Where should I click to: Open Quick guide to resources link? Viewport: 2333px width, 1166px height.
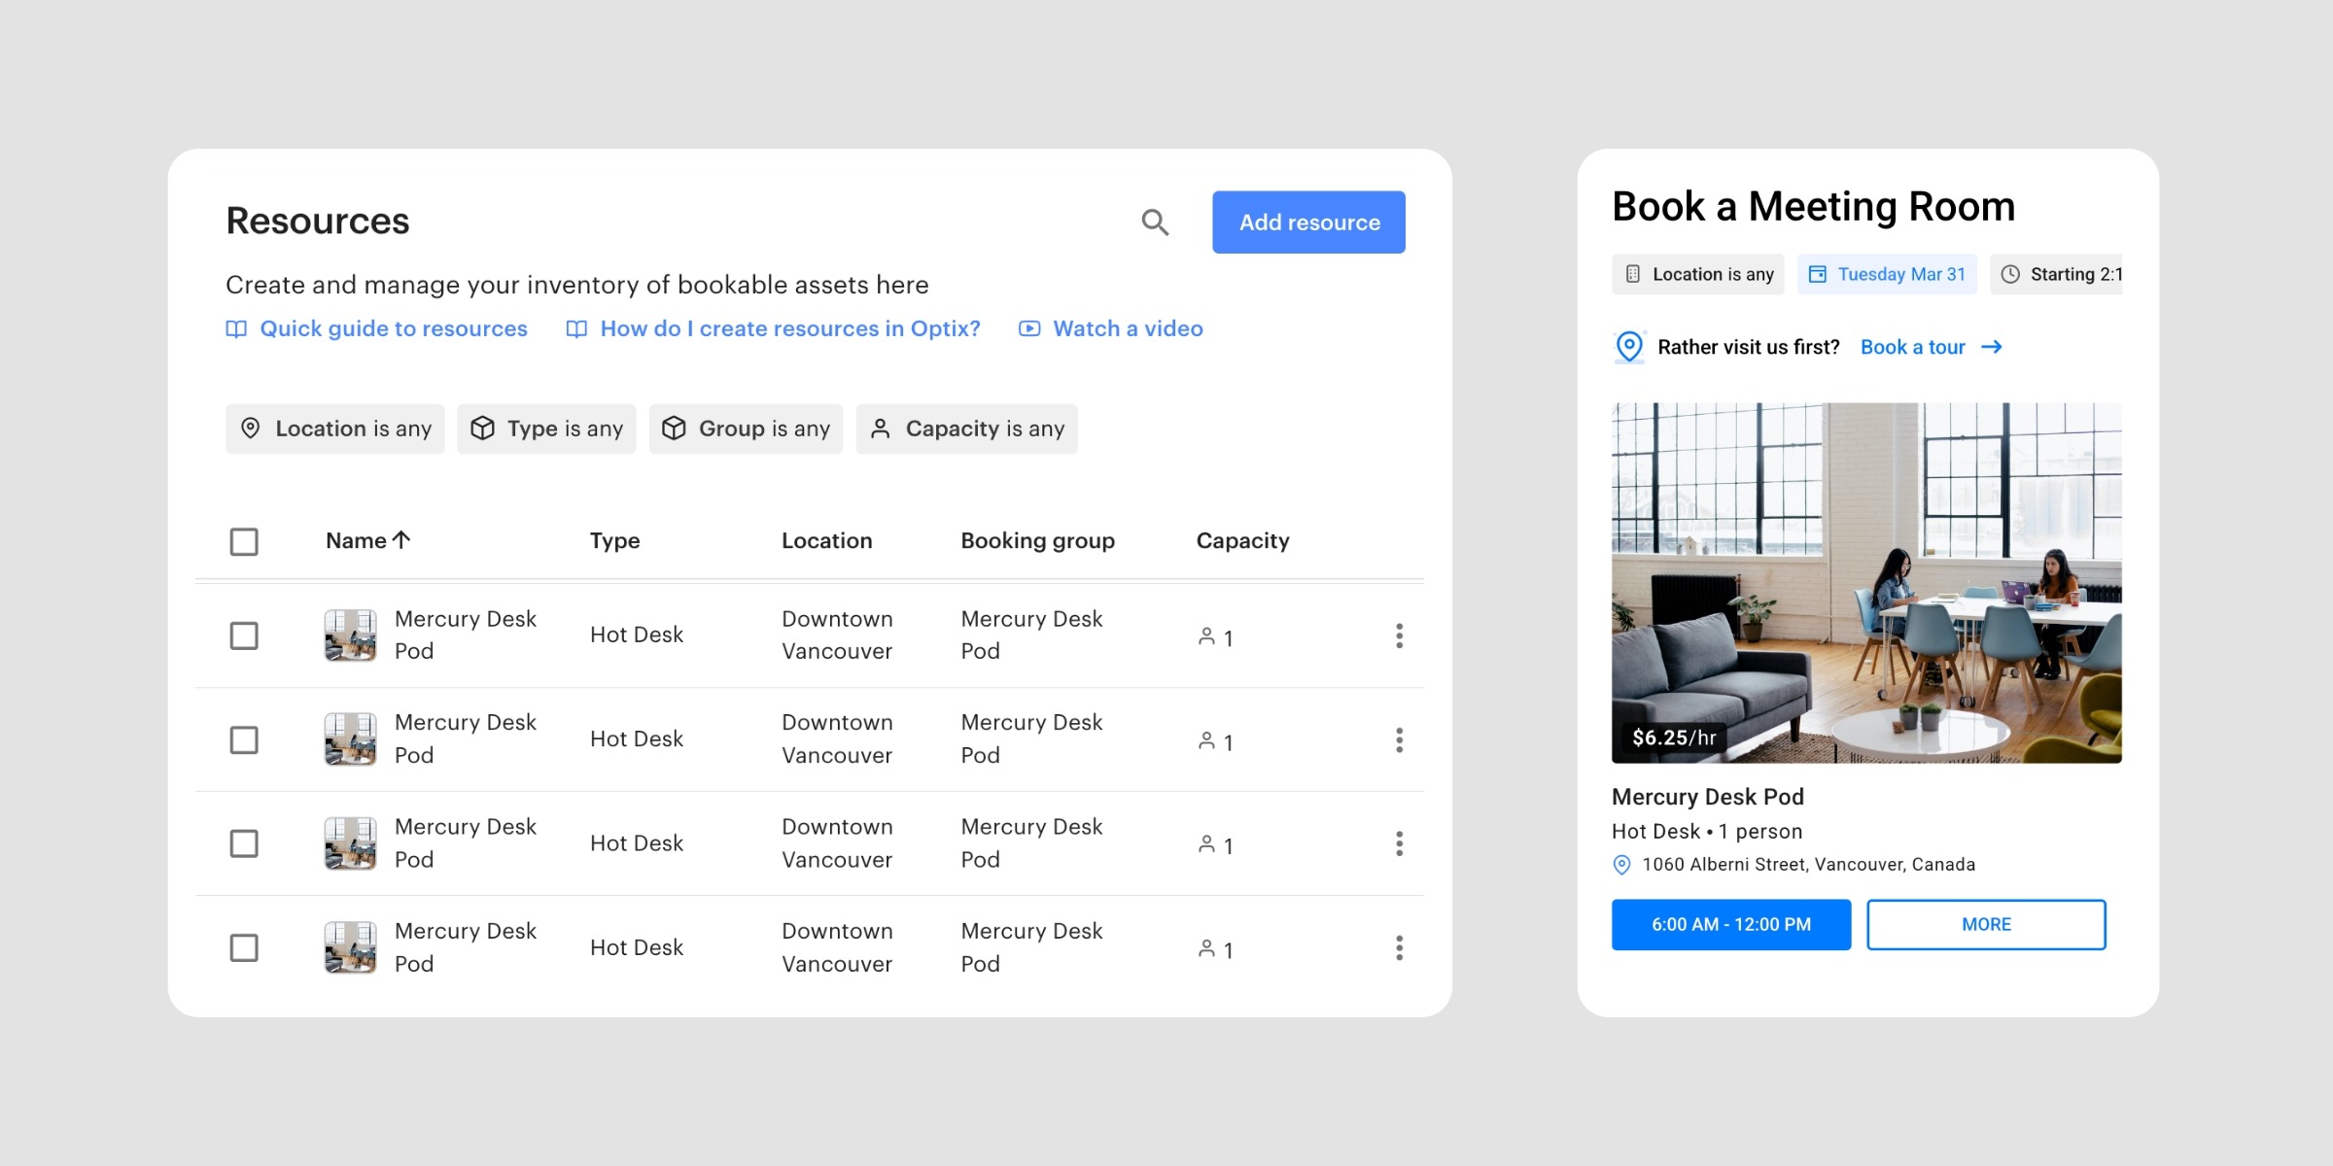point(393,328)
